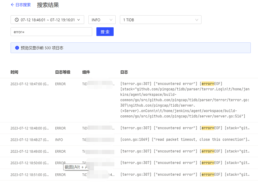Image resolution: width=258 pixels, height=182 pixels.
Task: Click the search input containing "error="
Action: [x=51, y=32]
